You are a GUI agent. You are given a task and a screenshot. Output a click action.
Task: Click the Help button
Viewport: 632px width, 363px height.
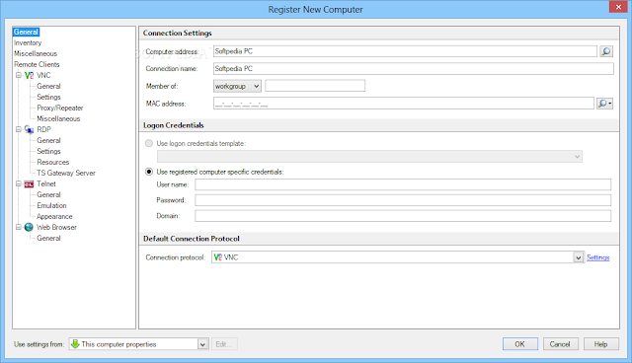click(x=600, y=344)
